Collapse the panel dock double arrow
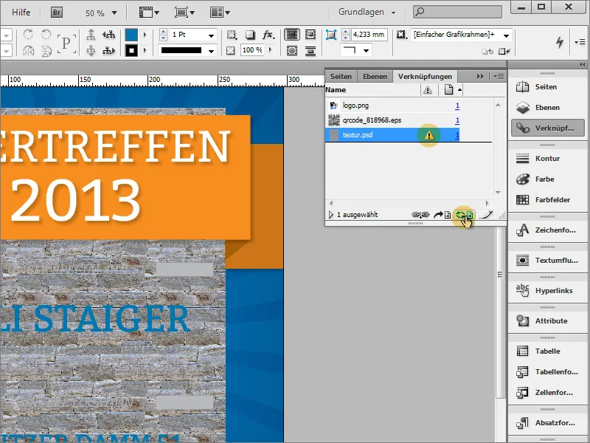This screenshot has height=443, width=590. coord(583,65)
